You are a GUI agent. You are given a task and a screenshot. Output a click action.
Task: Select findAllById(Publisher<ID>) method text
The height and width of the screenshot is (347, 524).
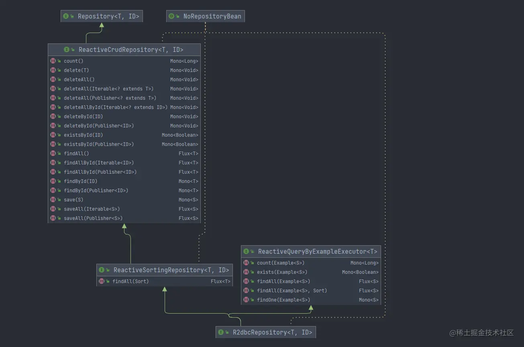(100, 172)
